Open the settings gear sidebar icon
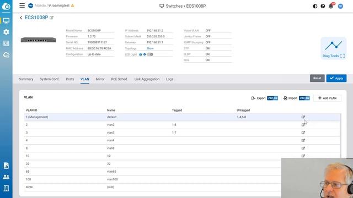The width and height of the screenshot is (353, 198). coord(6,32)
